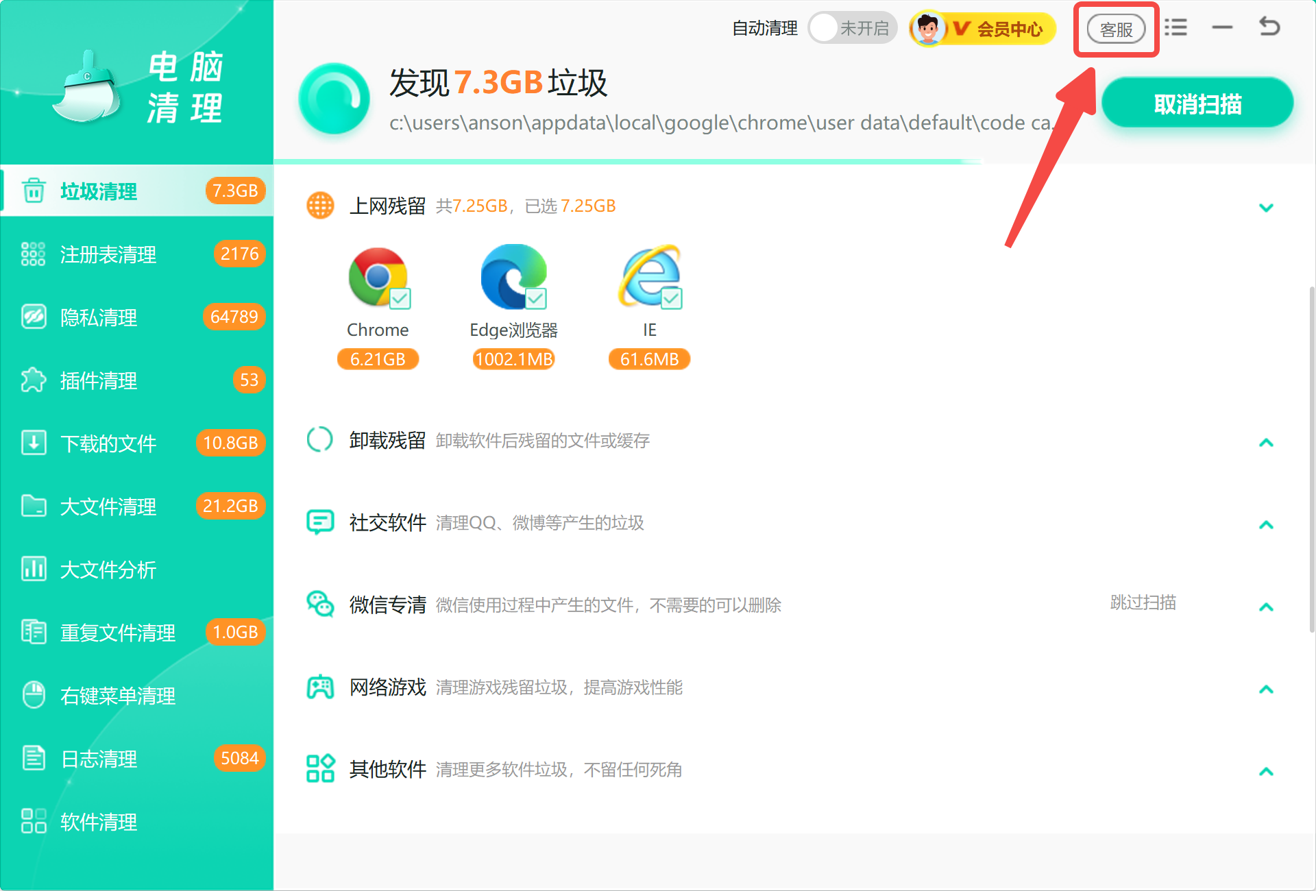1316x891 pixels.
Task: Click the back arrow icon at top right
Action: (x=1269, y=27)
